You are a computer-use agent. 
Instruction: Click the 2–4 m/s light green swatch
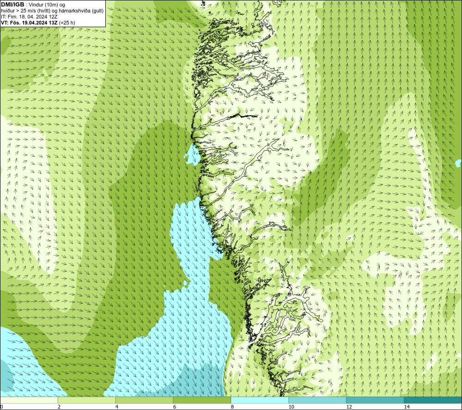coord(87,400)
